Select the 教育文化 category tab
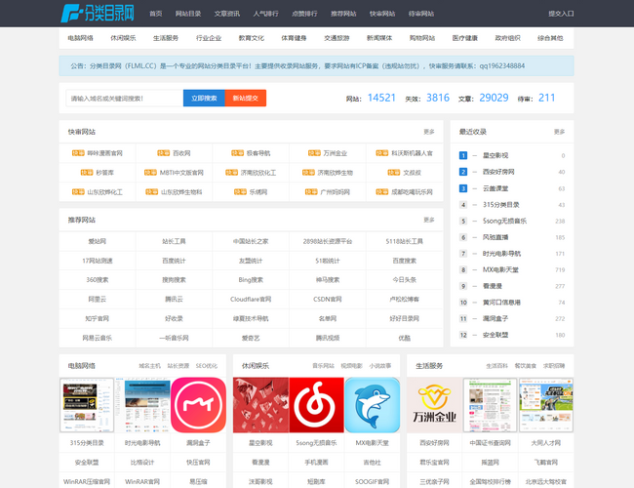The image size is (634, 488). click(x=251, y=38)
